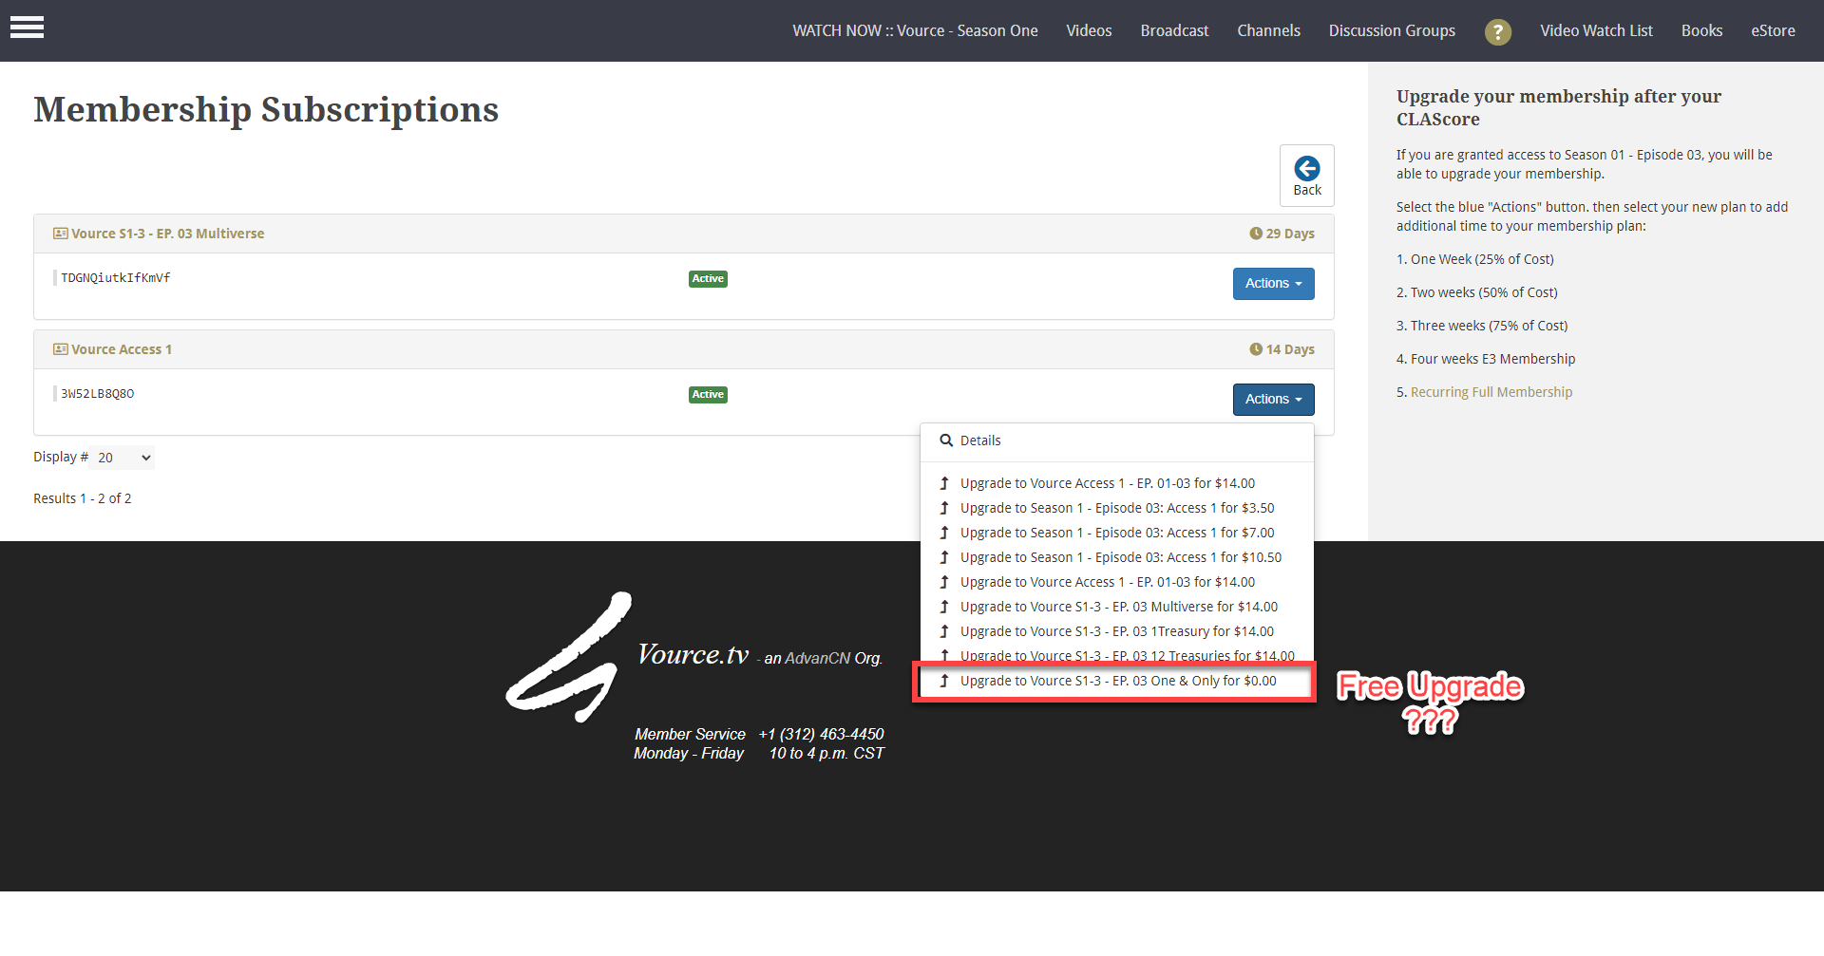Click subscription code TDGNQiutkIfKmVf
Image resolution: width=1824 pixels, height=956 pixels.
point(116,278)
